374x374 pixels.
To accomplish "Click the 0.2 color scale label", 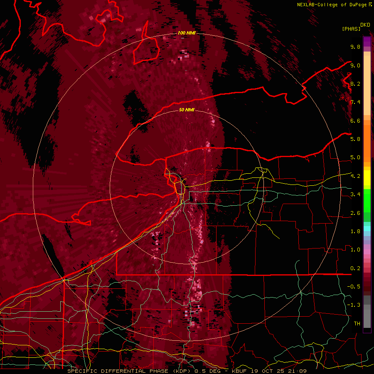I will [x=355, y=268].
